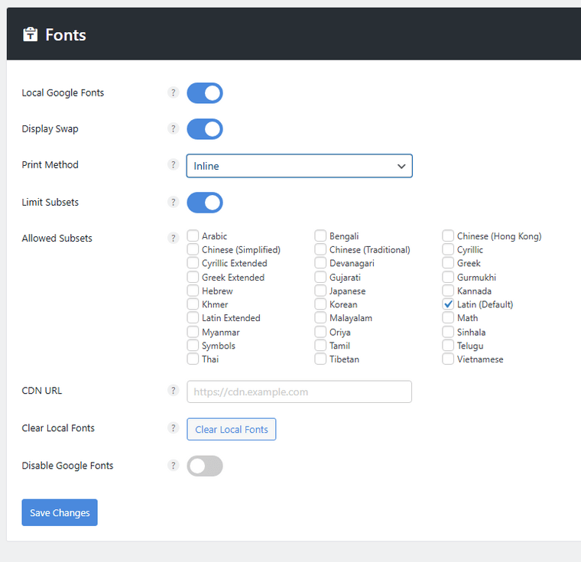The image size is (581, 562).
Task: Tick the Cyrillic checkbox
Action: click(448, 249)
